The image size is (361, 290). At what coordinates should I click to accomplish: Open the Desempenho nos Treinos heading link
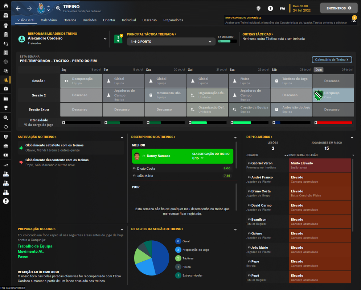[153, 137]
